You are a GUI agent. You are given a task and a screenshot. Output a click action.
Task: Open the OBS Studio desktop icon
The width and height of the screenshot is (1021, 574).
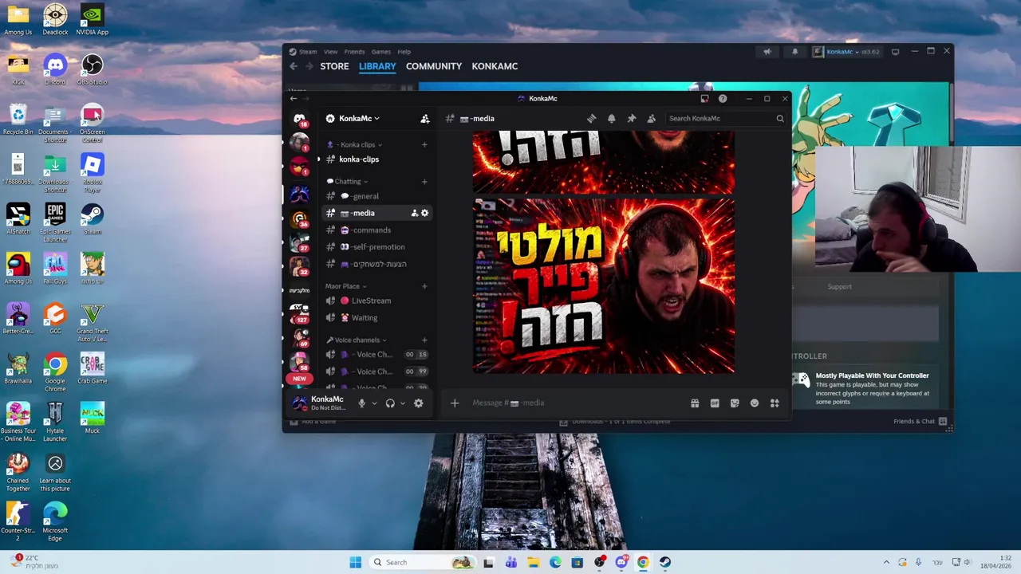[92, 69]
